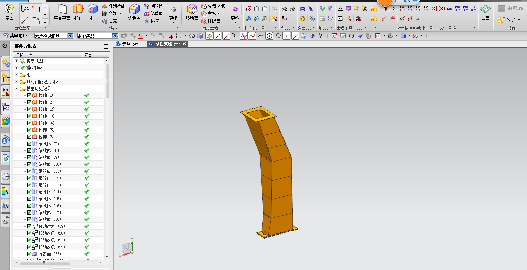Image resolution: width=527 pixels, height=270 pixels.
Task: Toggle arc center snap point icon
Action: pos(270,36)
